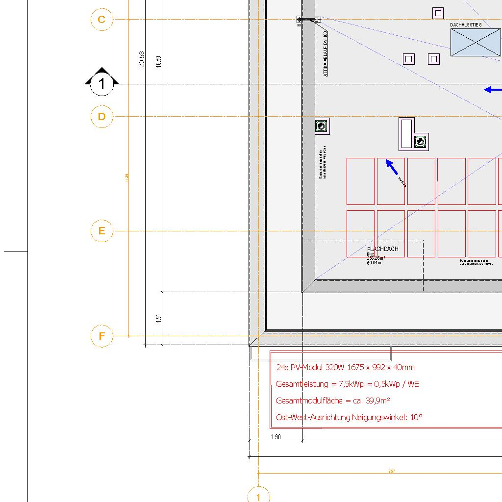
Task: Select the 20.58 dimension text
Action: [x=142, y=59]
